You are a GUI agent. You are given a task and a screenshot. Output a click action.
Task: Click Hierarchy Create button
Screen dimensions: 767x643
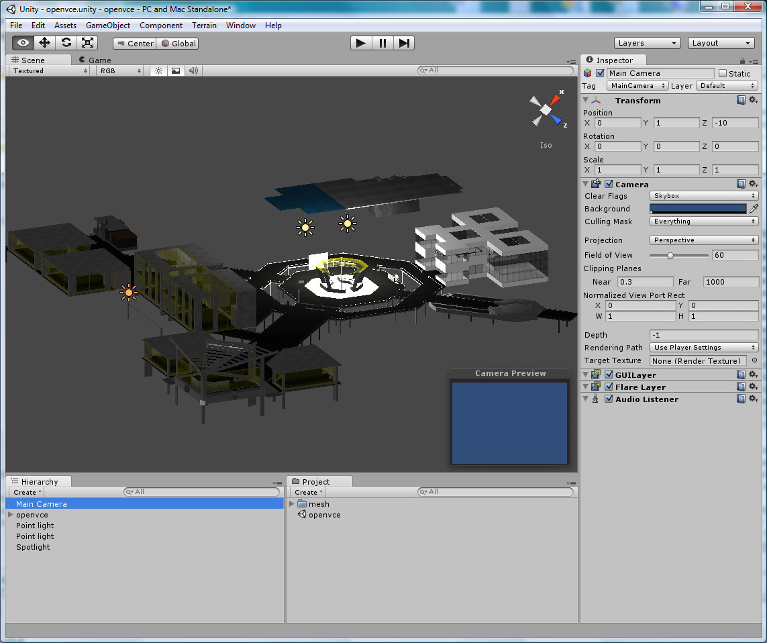pos(28,492)
